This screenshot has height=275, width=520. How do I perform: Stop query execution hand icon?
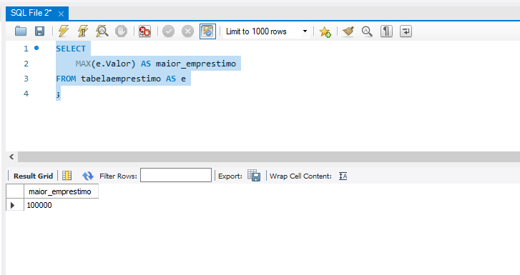coord(121,31)
